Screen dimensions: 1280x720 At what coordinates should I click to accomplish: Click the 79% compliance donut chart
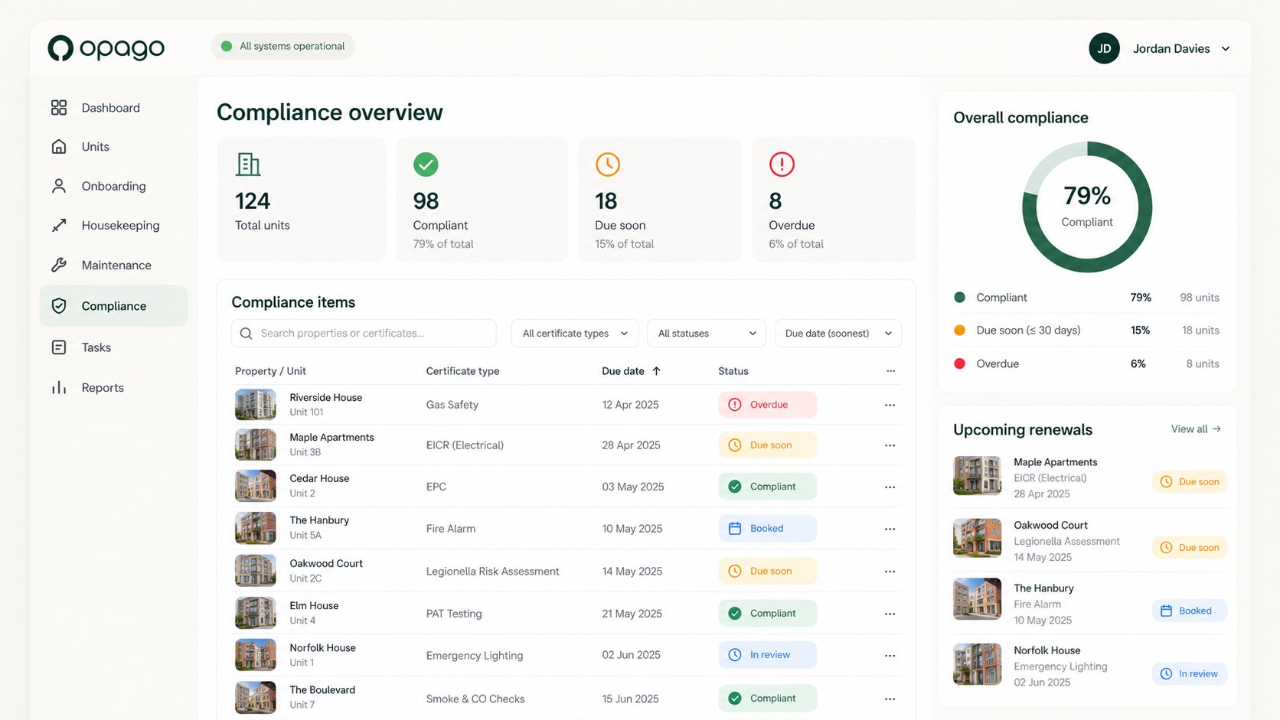[x=1087, y=207]
